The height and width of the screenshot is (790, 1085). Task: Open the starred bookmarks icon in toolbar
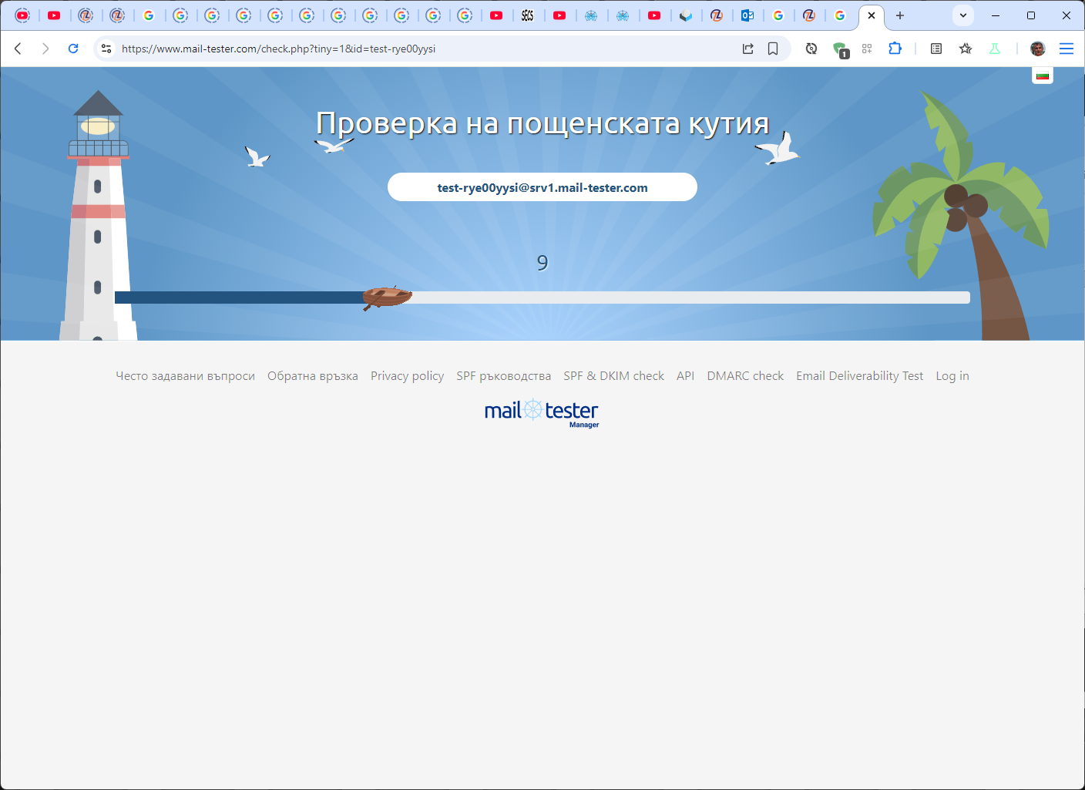coord(966,49)
